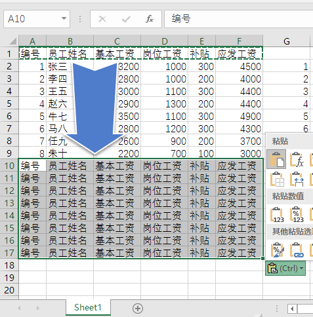The image size is (313, 317).
Task: Click the Select All corner triangle
Action: [x=12, y=41]
